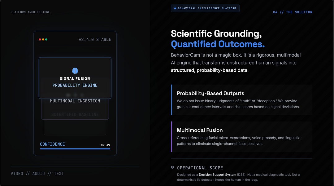Click the shield icon beside Operational Scope
This screenshot has width=334, height=186.
(x=172, y=167)
